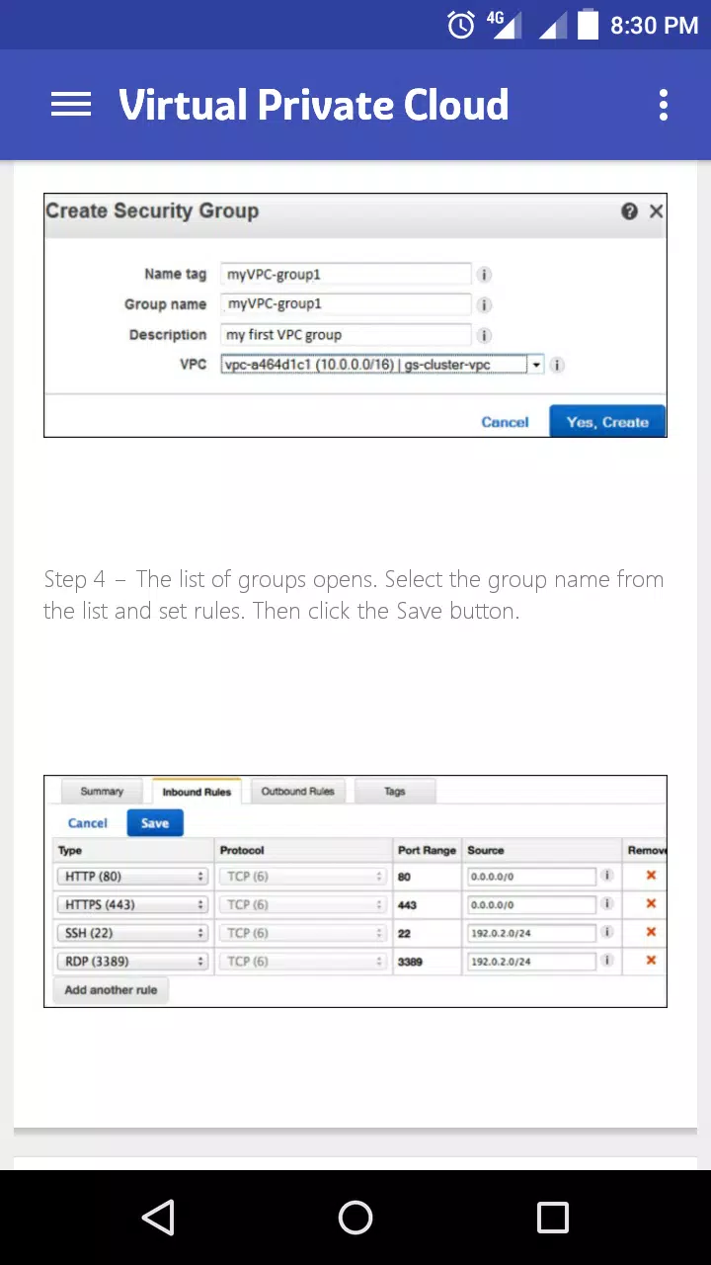Open the HTTPS (443) type dropdown

point(133,904)
